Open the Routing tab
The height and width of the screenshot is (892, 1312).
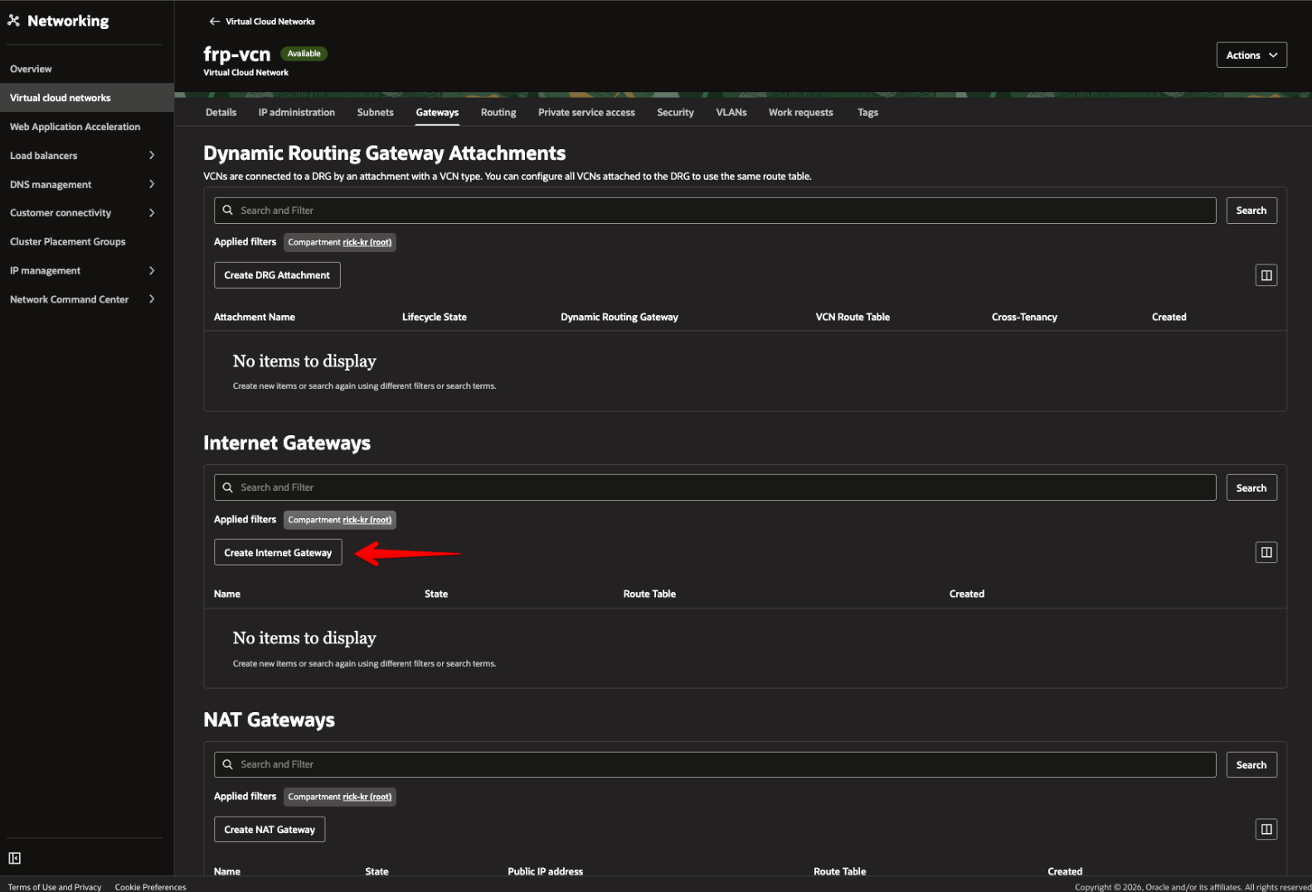[x=498, y=113]
